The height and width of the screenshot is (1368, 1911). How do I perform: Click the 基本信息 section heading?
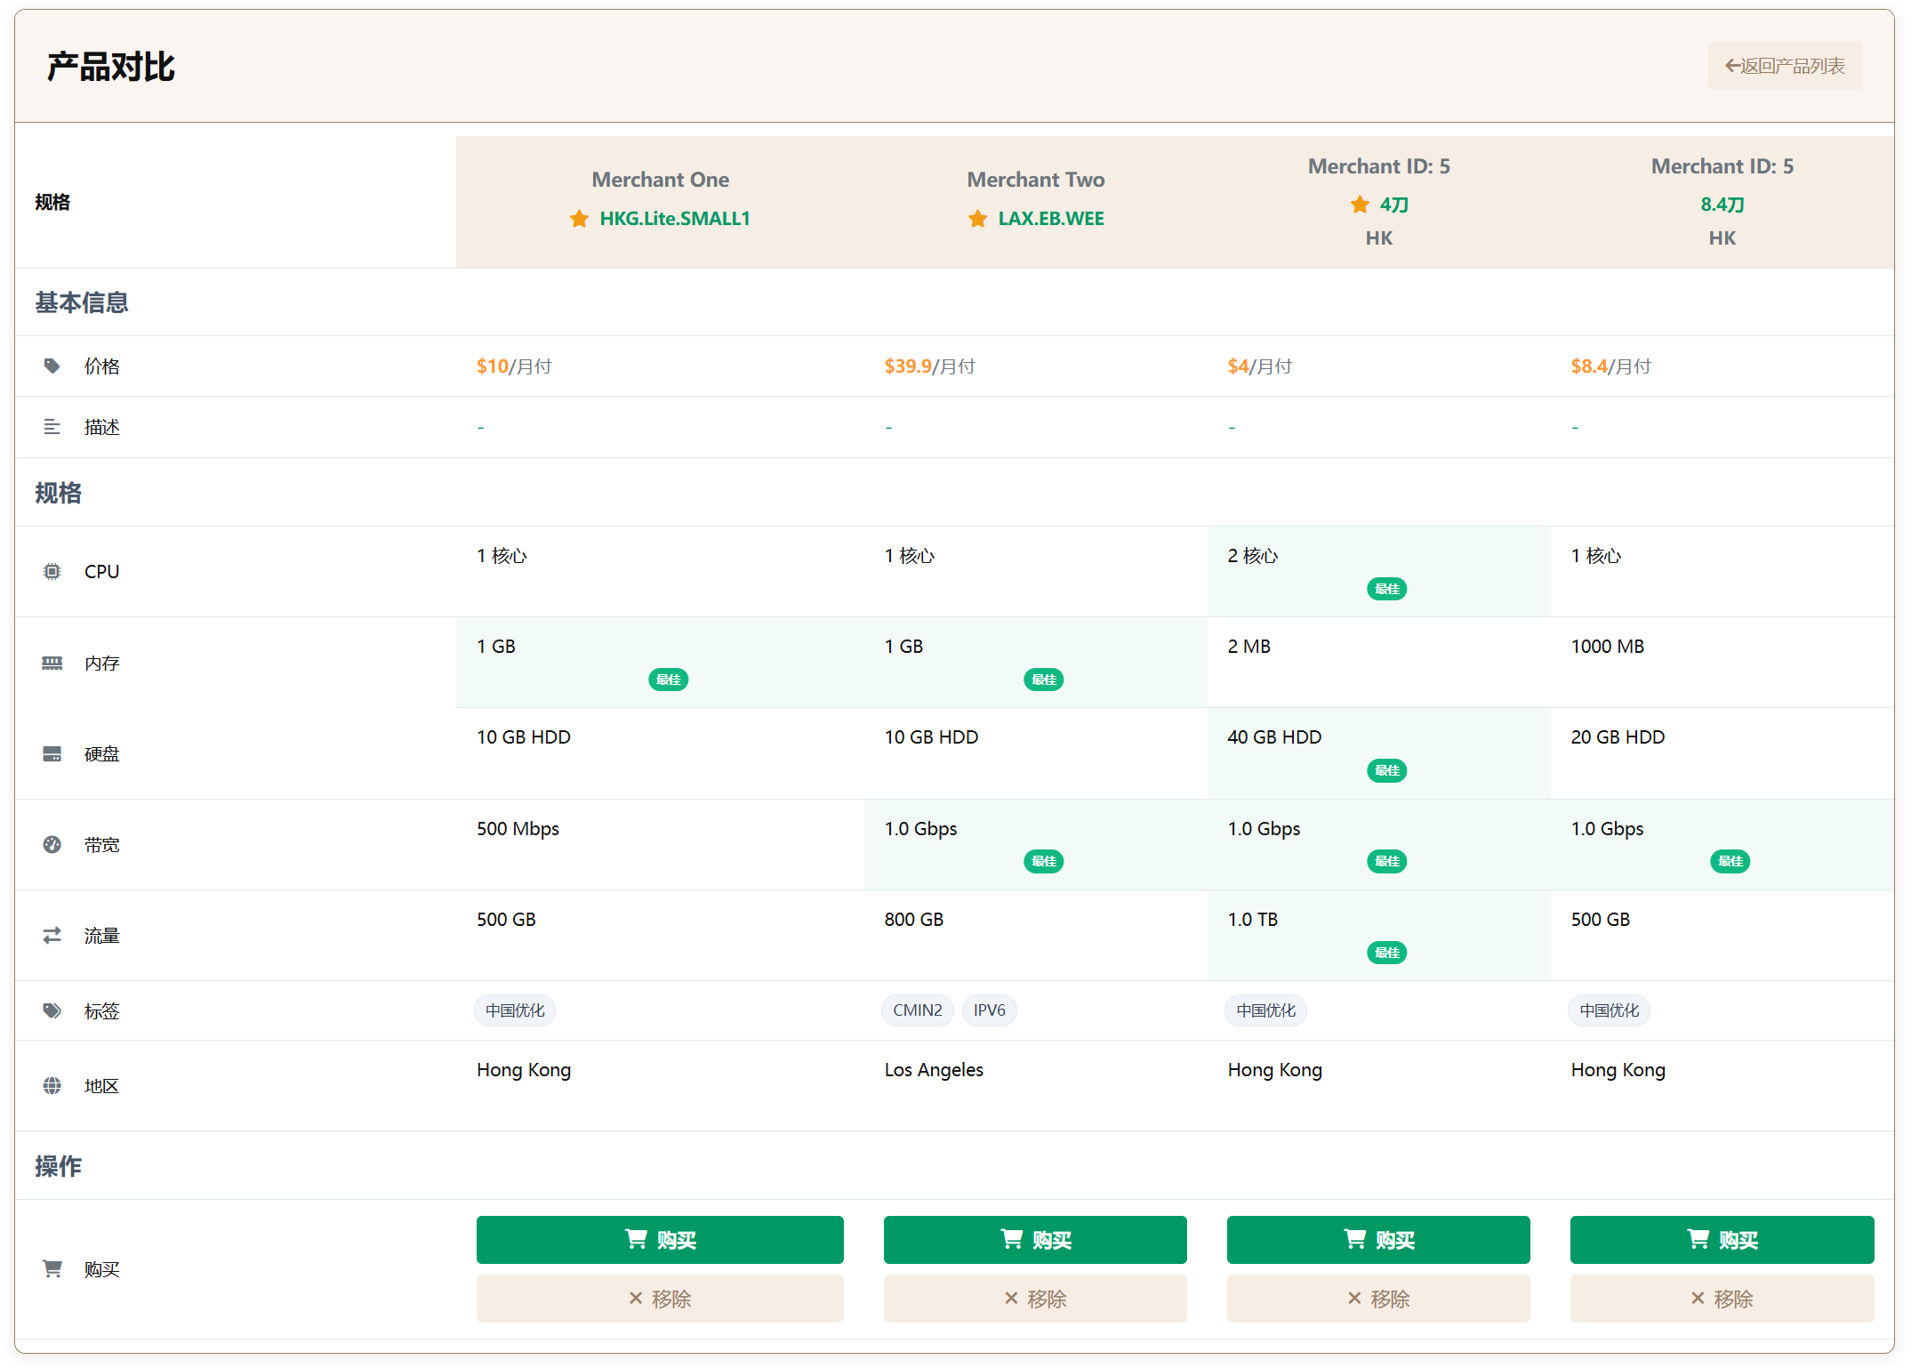[x=82, y=302]
